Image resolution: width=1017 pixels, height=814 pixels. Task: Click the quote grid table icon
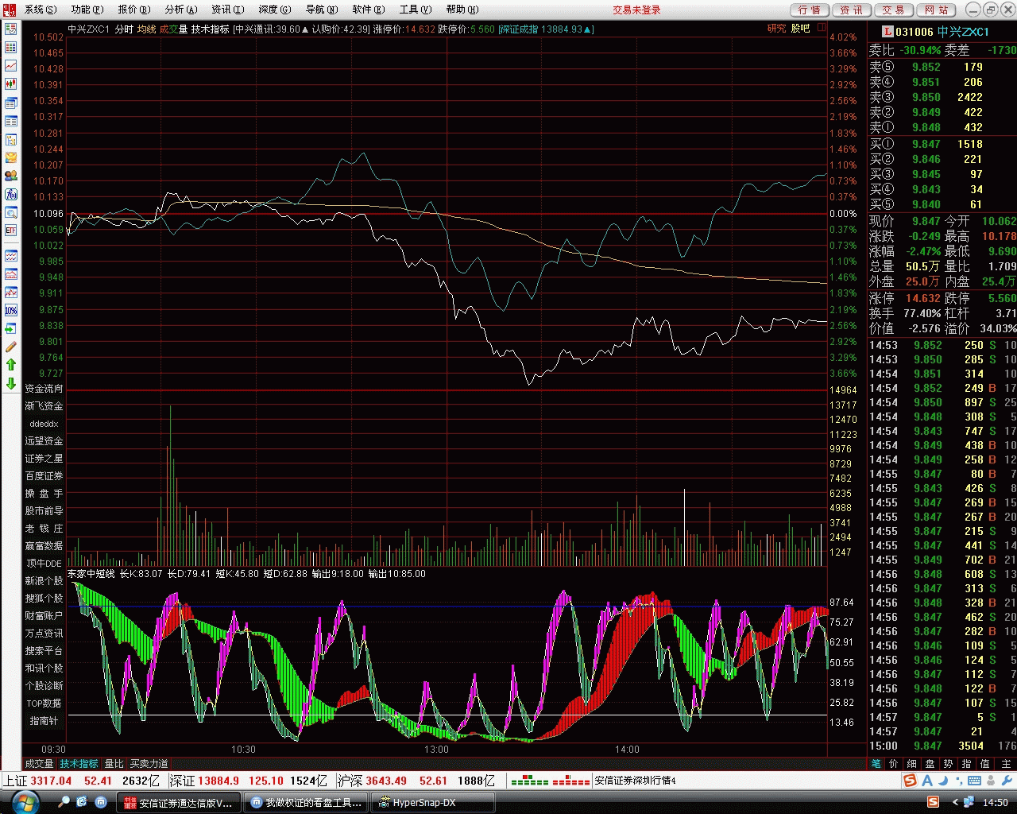point(11,48)
